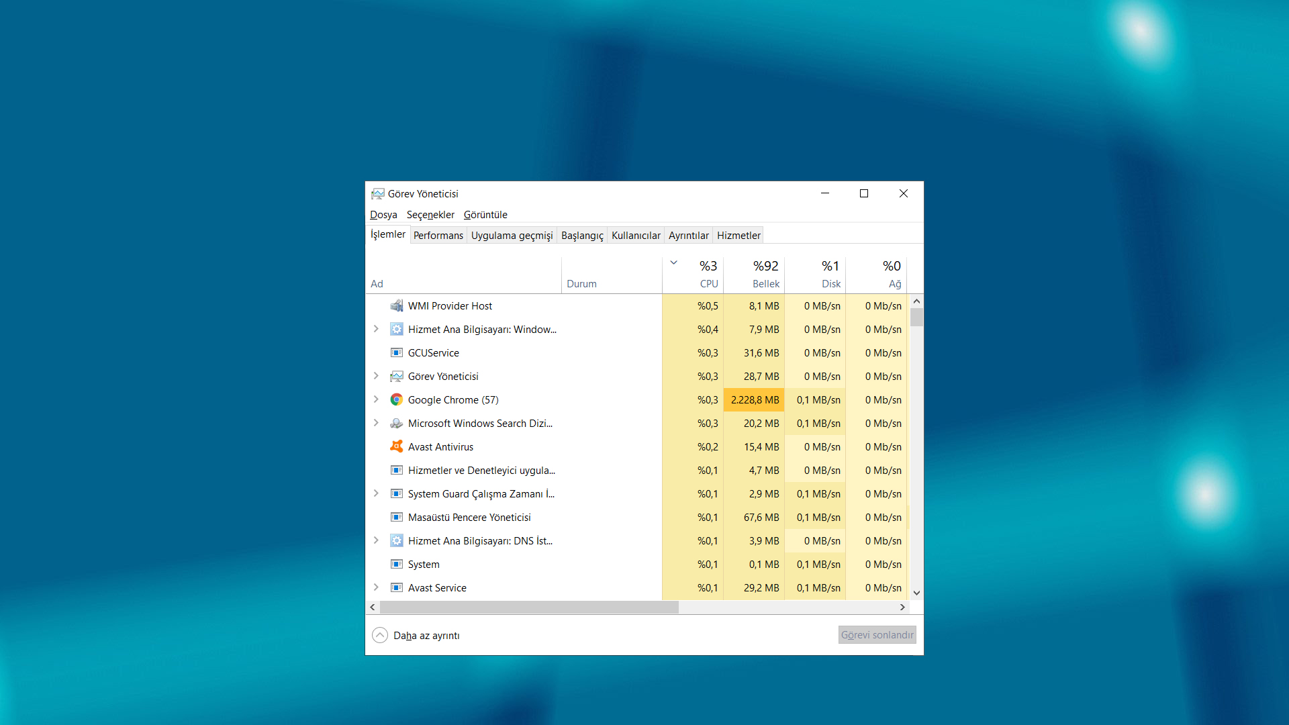Click the 67,6 MB memory value
1289x725 pixels.
click(761, 518)
